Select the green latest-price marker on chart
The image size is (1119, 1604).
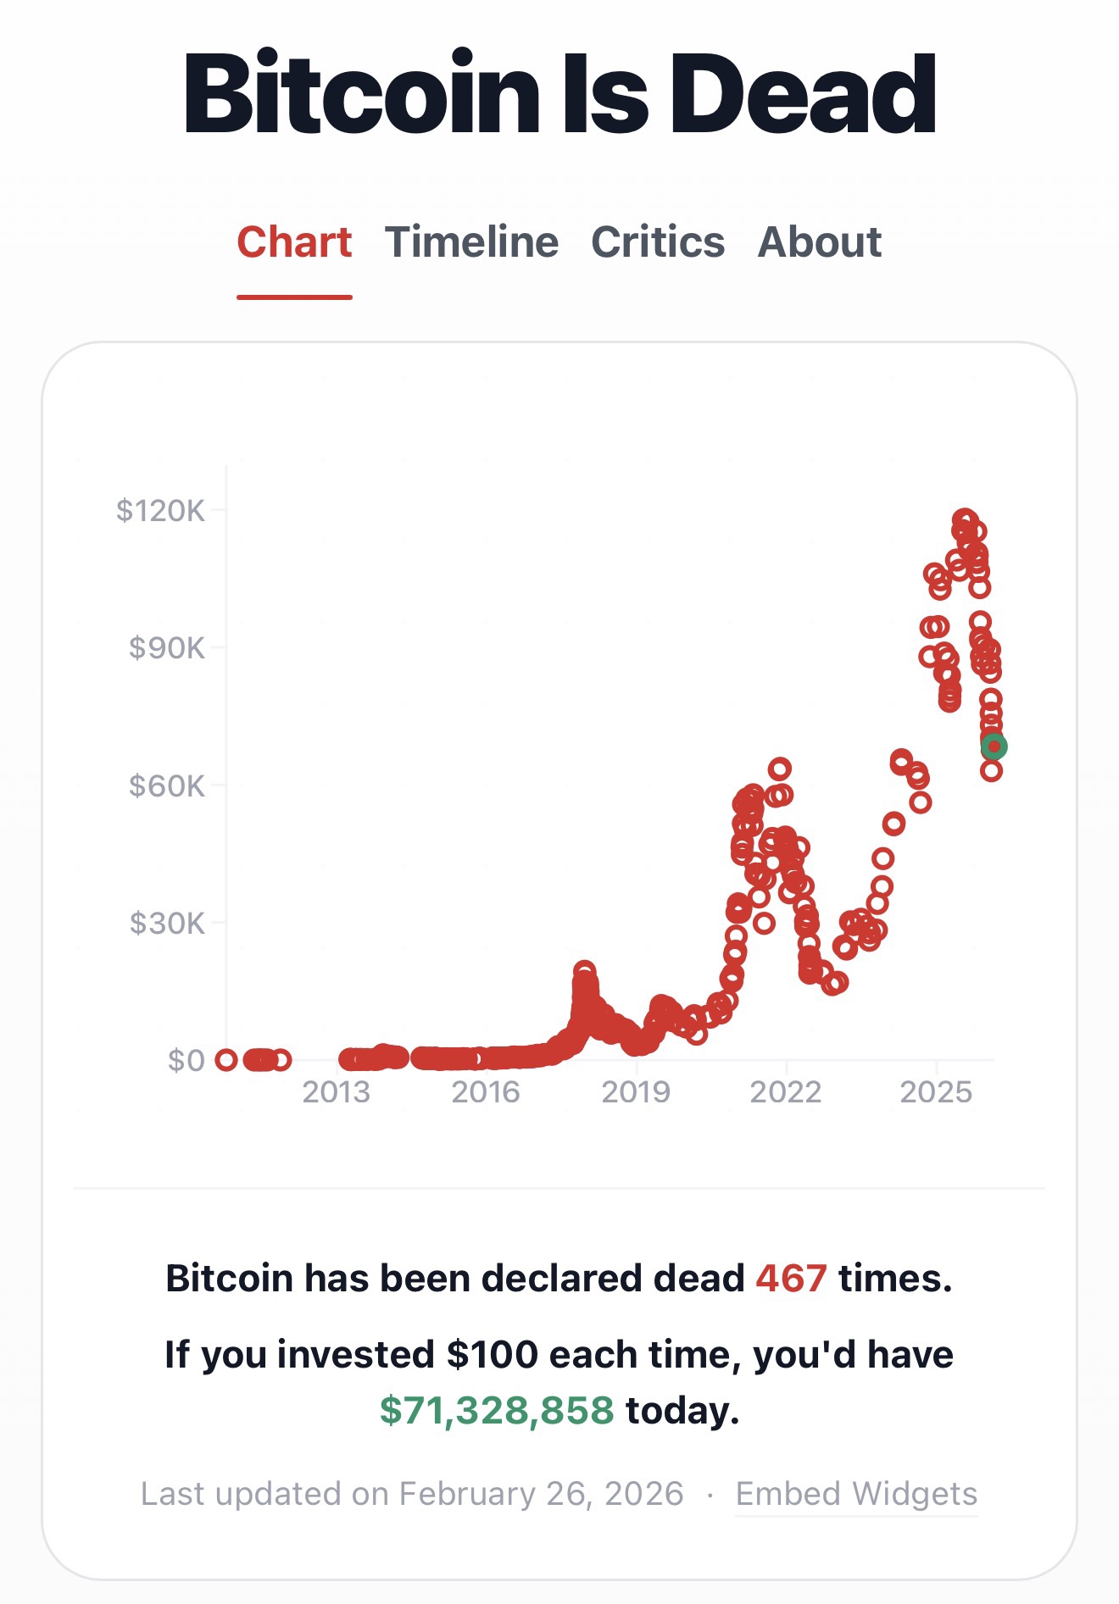coord(994,746)
